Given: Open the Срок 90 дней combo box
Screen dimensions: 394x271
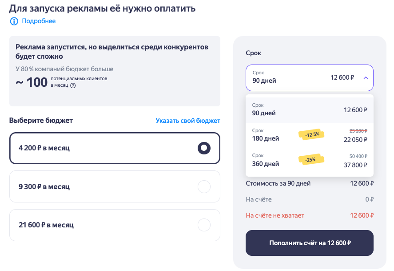Looking at the screenshot, I should [309, 78].
